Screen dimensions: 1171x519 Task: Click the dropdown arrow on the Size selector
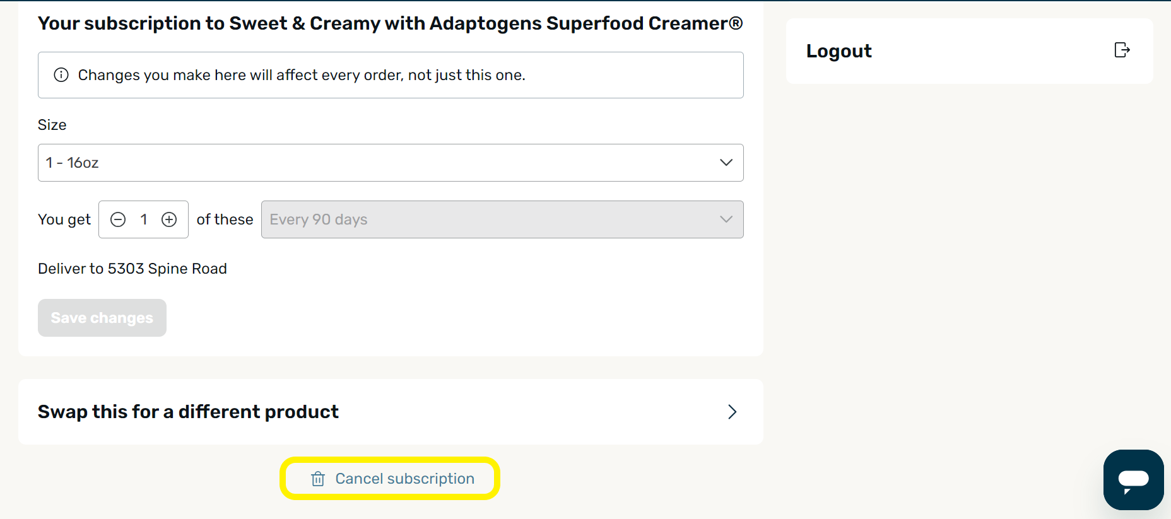[x=726, y=162]
